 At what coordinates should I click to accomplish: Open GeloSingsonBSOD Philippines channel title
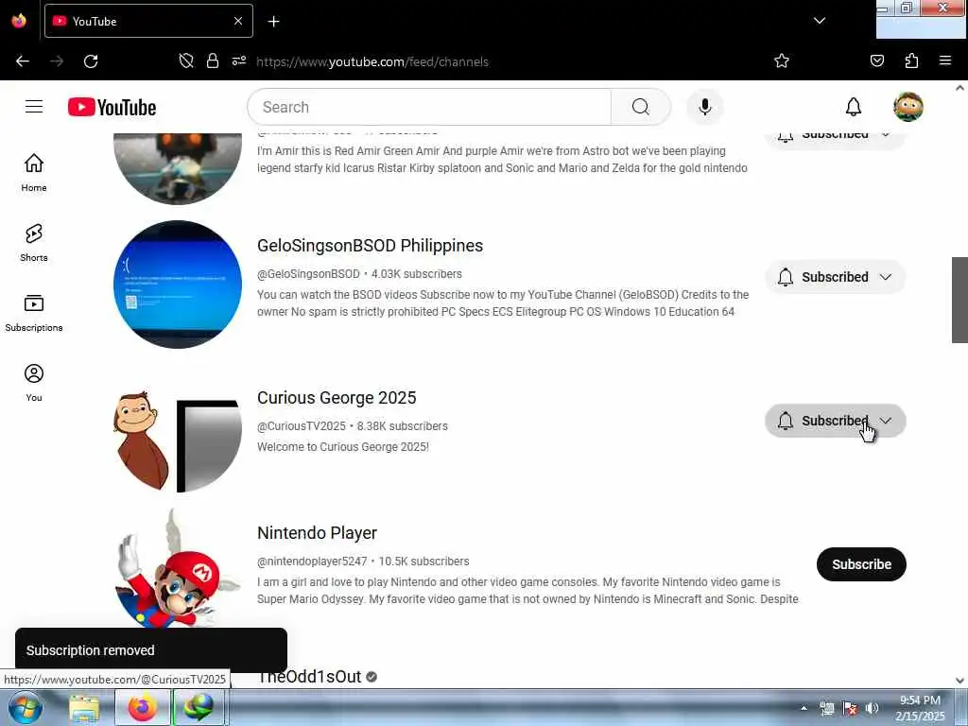click(370, 246)
